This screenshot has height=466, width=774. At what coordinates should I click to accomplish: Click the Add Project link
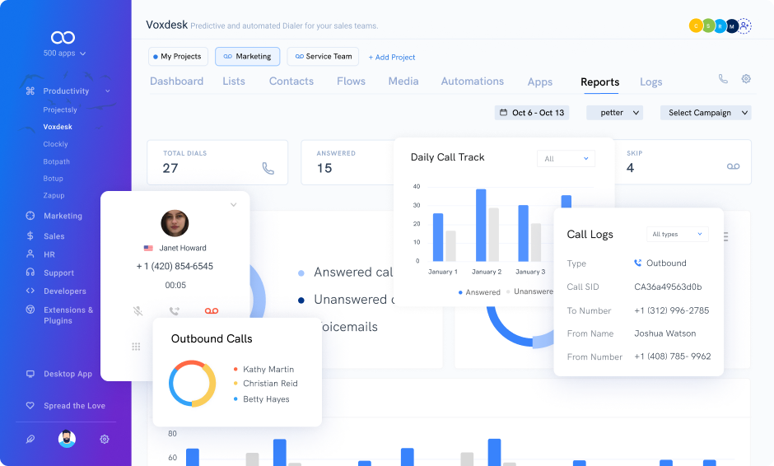click(392, 58)
